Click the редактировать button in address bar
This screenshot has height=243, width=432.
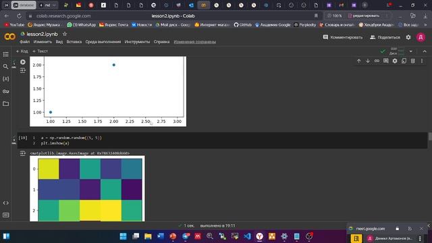364,16
